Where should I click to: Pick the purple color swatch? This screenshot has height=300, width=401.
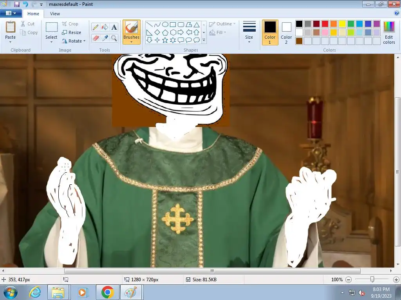pyautogui.click(x=377, y=24)
